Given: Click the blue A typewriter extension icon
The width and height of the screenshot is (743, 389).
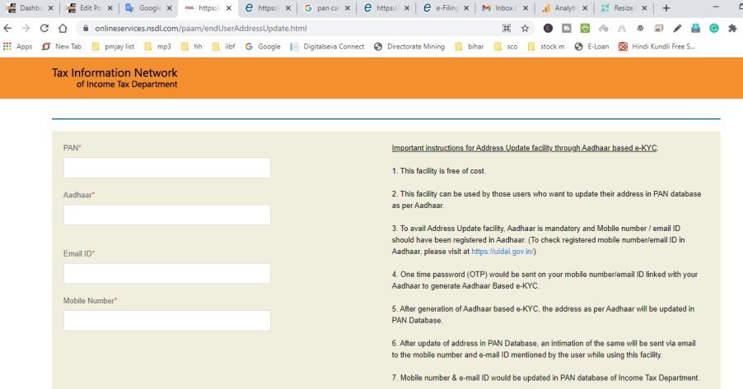Looking at the screenshot, I should pos(695,29).
